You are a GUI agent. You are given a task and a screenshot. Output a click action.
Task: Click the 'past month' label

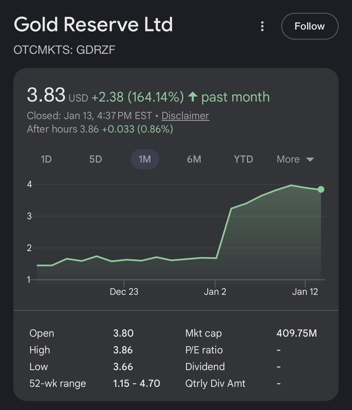click(x=235, y=97)
